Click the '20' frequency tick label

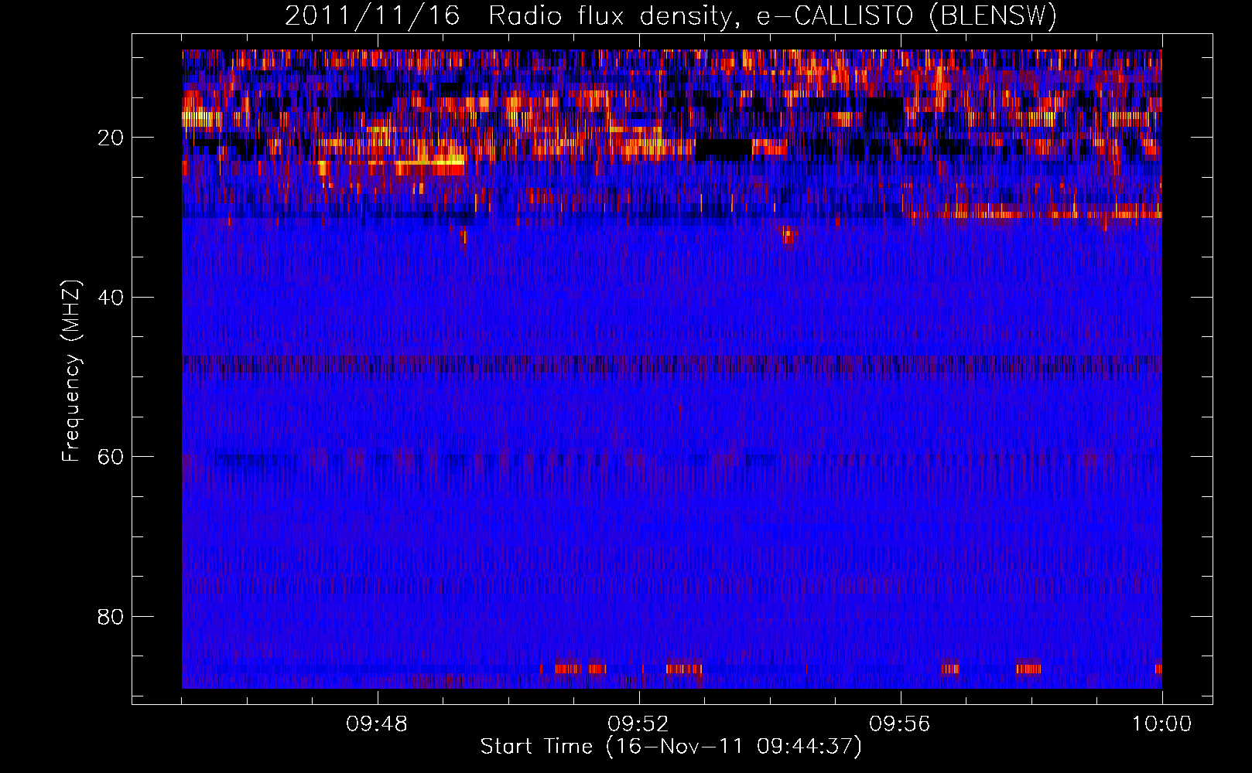pos(111,138)
